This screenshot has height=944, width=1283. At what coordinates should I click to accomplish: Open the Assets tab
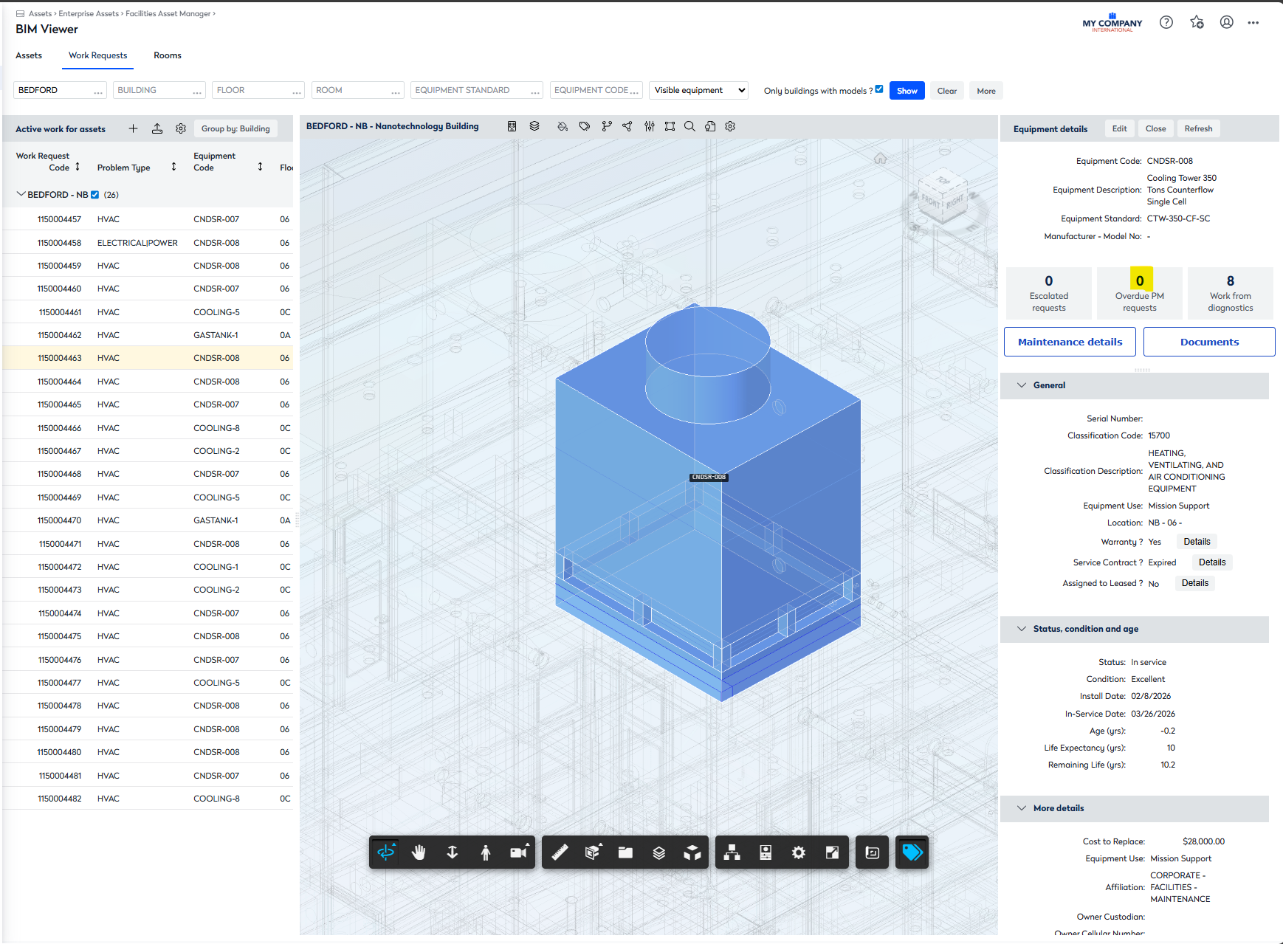pyautogui.click(x=29, y=55)
